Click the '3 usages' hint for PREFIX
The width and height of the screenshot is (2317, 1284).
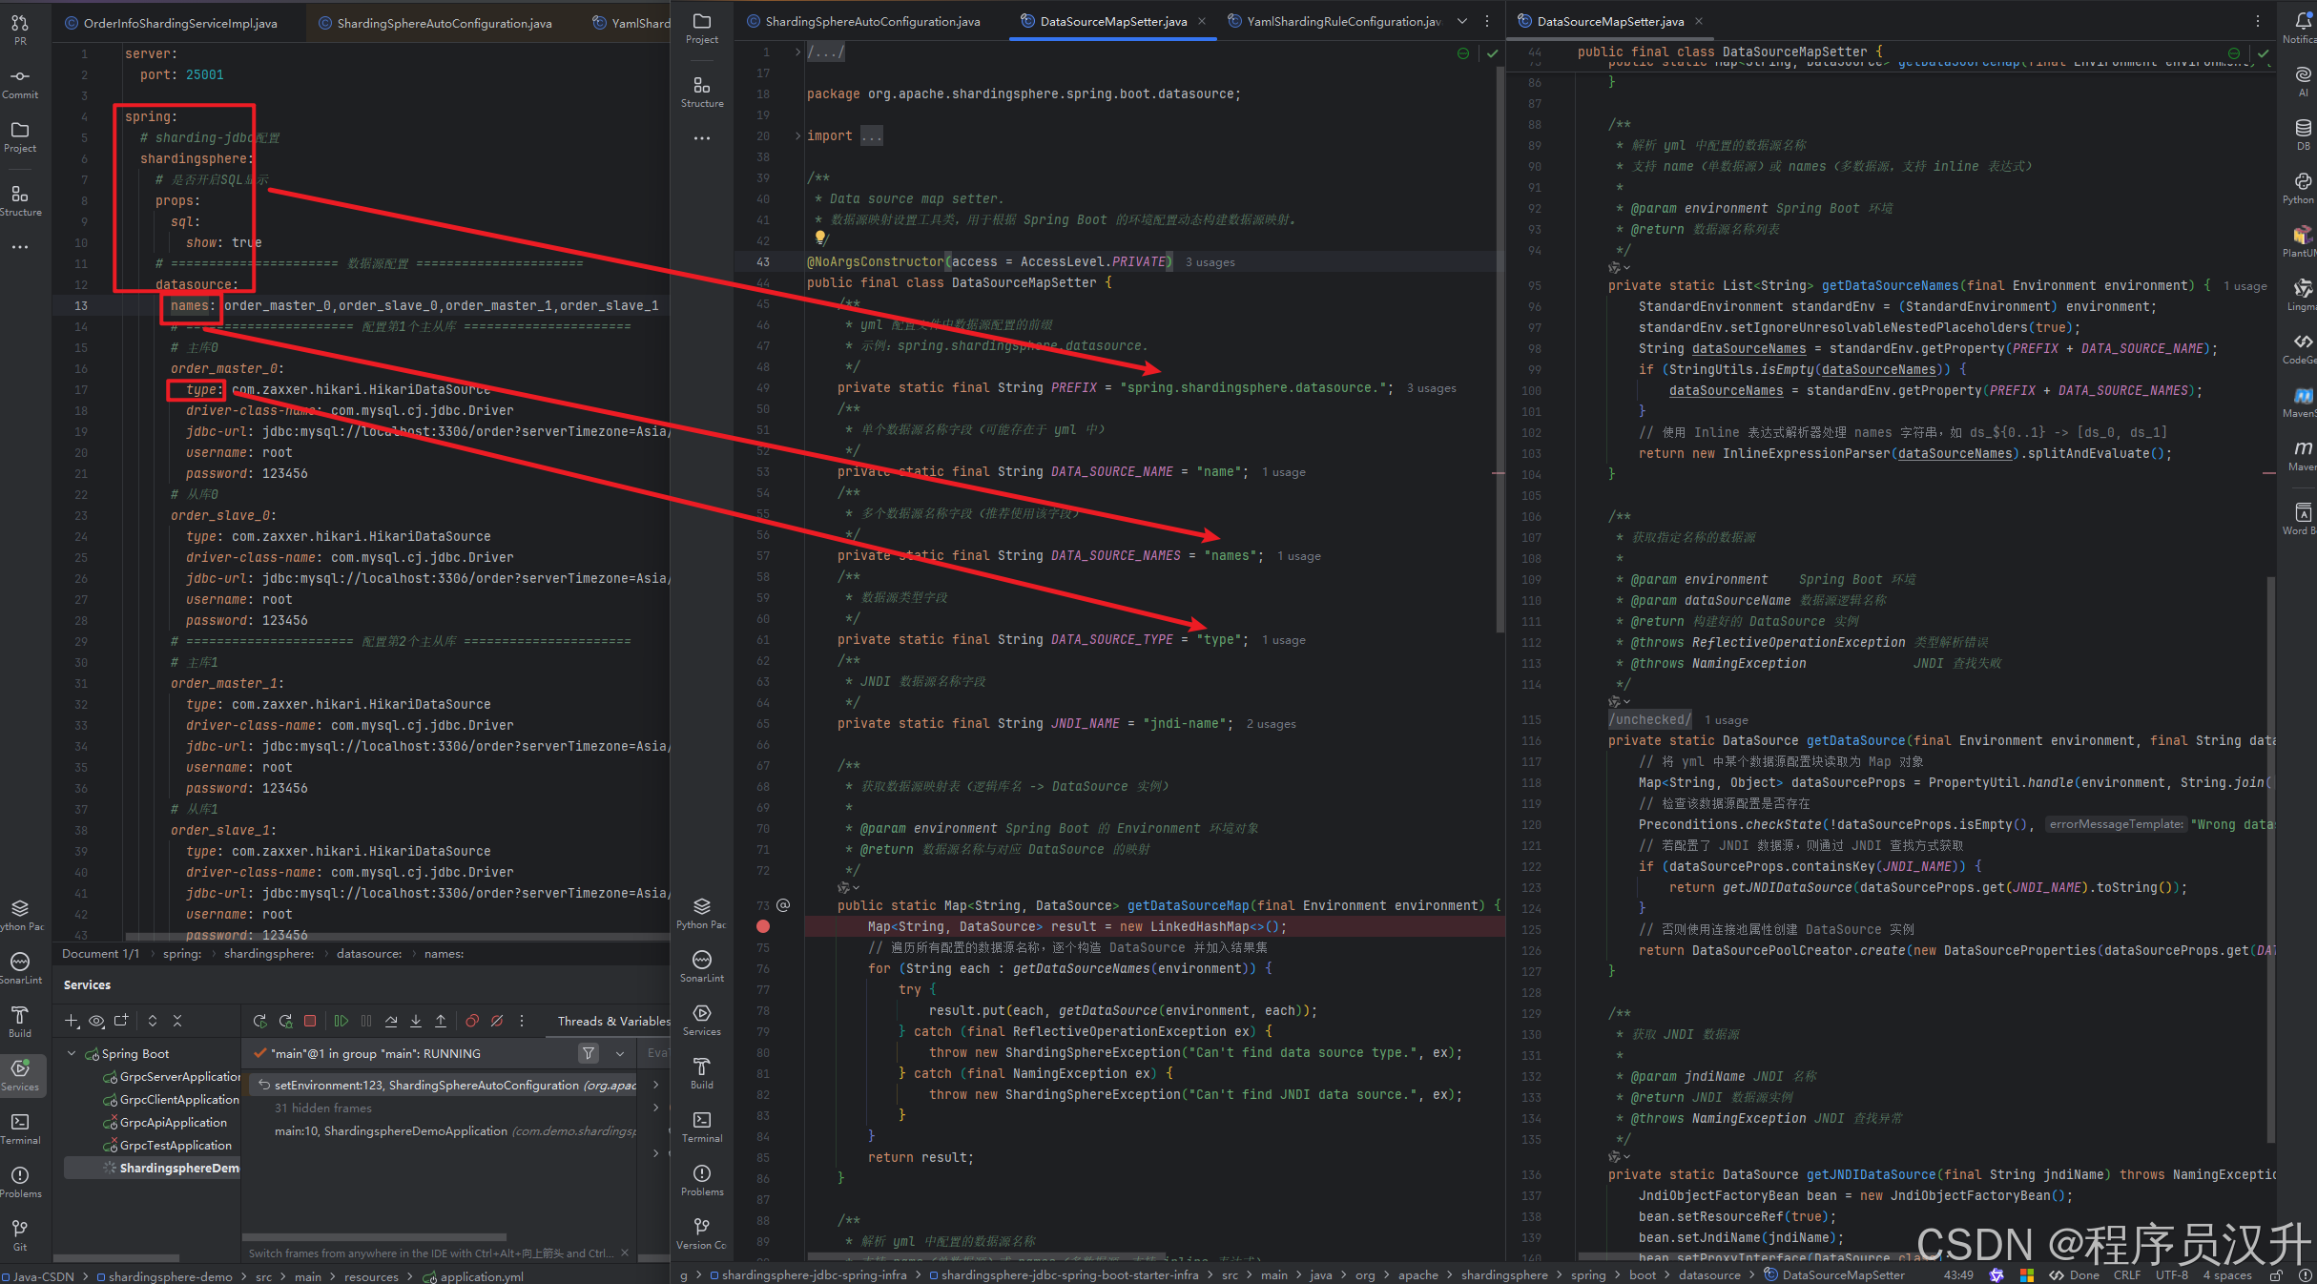tap(1431, 388)
